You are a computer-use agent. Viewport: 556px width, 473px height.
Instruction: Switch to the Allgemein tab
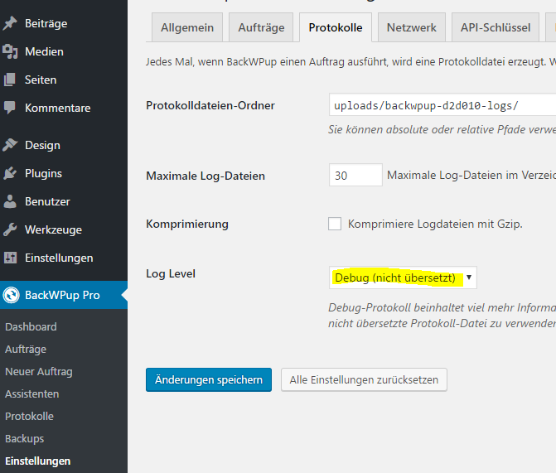[187, 27]
